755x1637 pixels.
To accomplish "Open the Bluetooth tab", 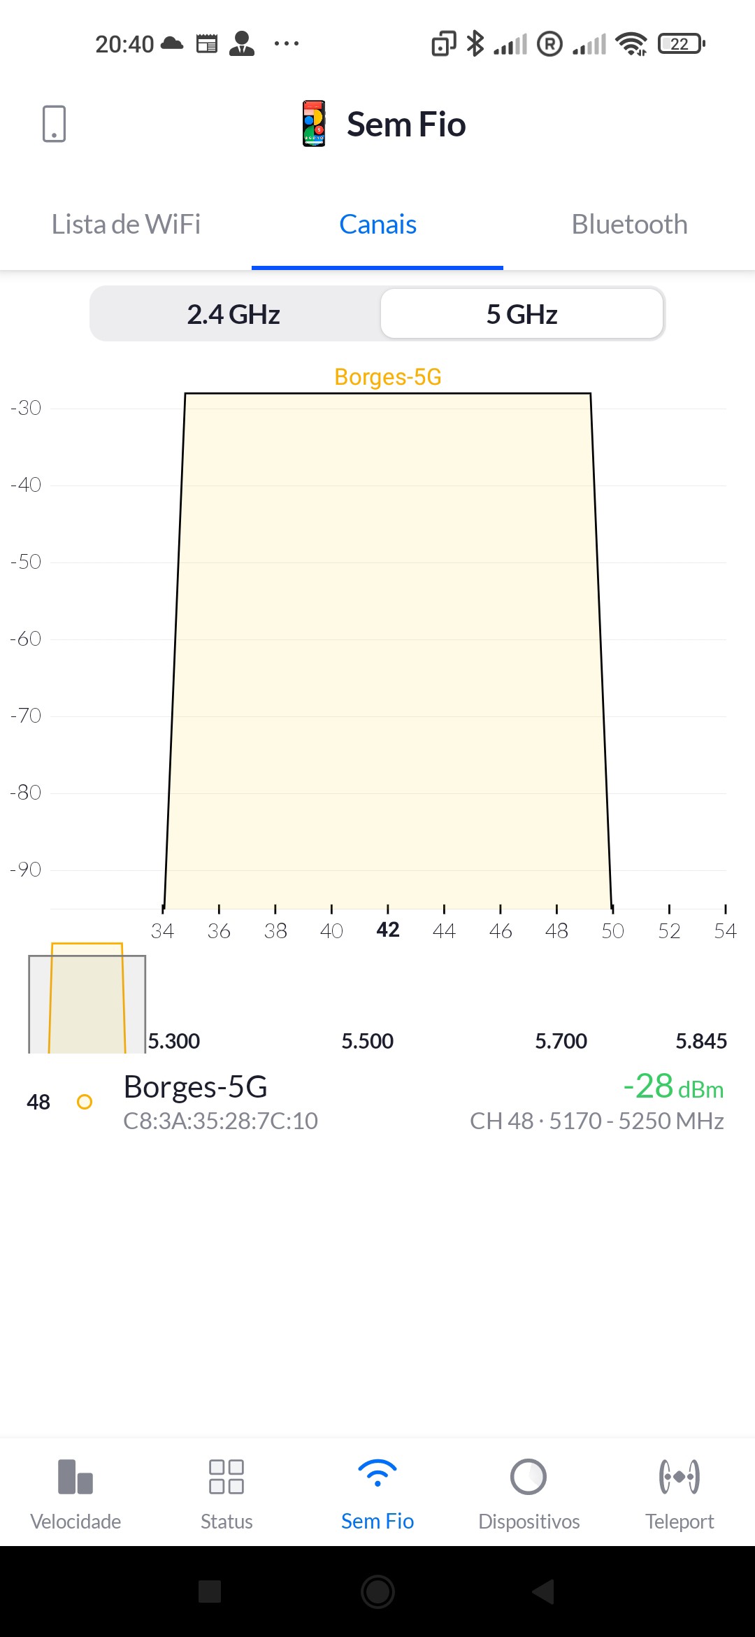I will (x=629, y=225).
